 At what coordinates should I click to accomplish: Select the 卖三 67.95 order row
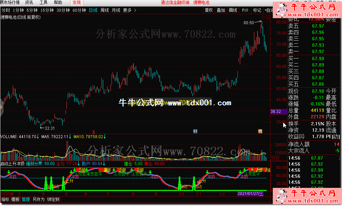pyautogui.click(x=313, y=39)
